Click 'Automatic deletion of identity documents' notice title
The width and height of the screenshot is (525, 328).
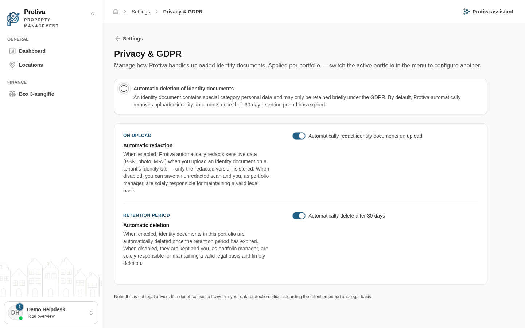click(x=183, y=89)
